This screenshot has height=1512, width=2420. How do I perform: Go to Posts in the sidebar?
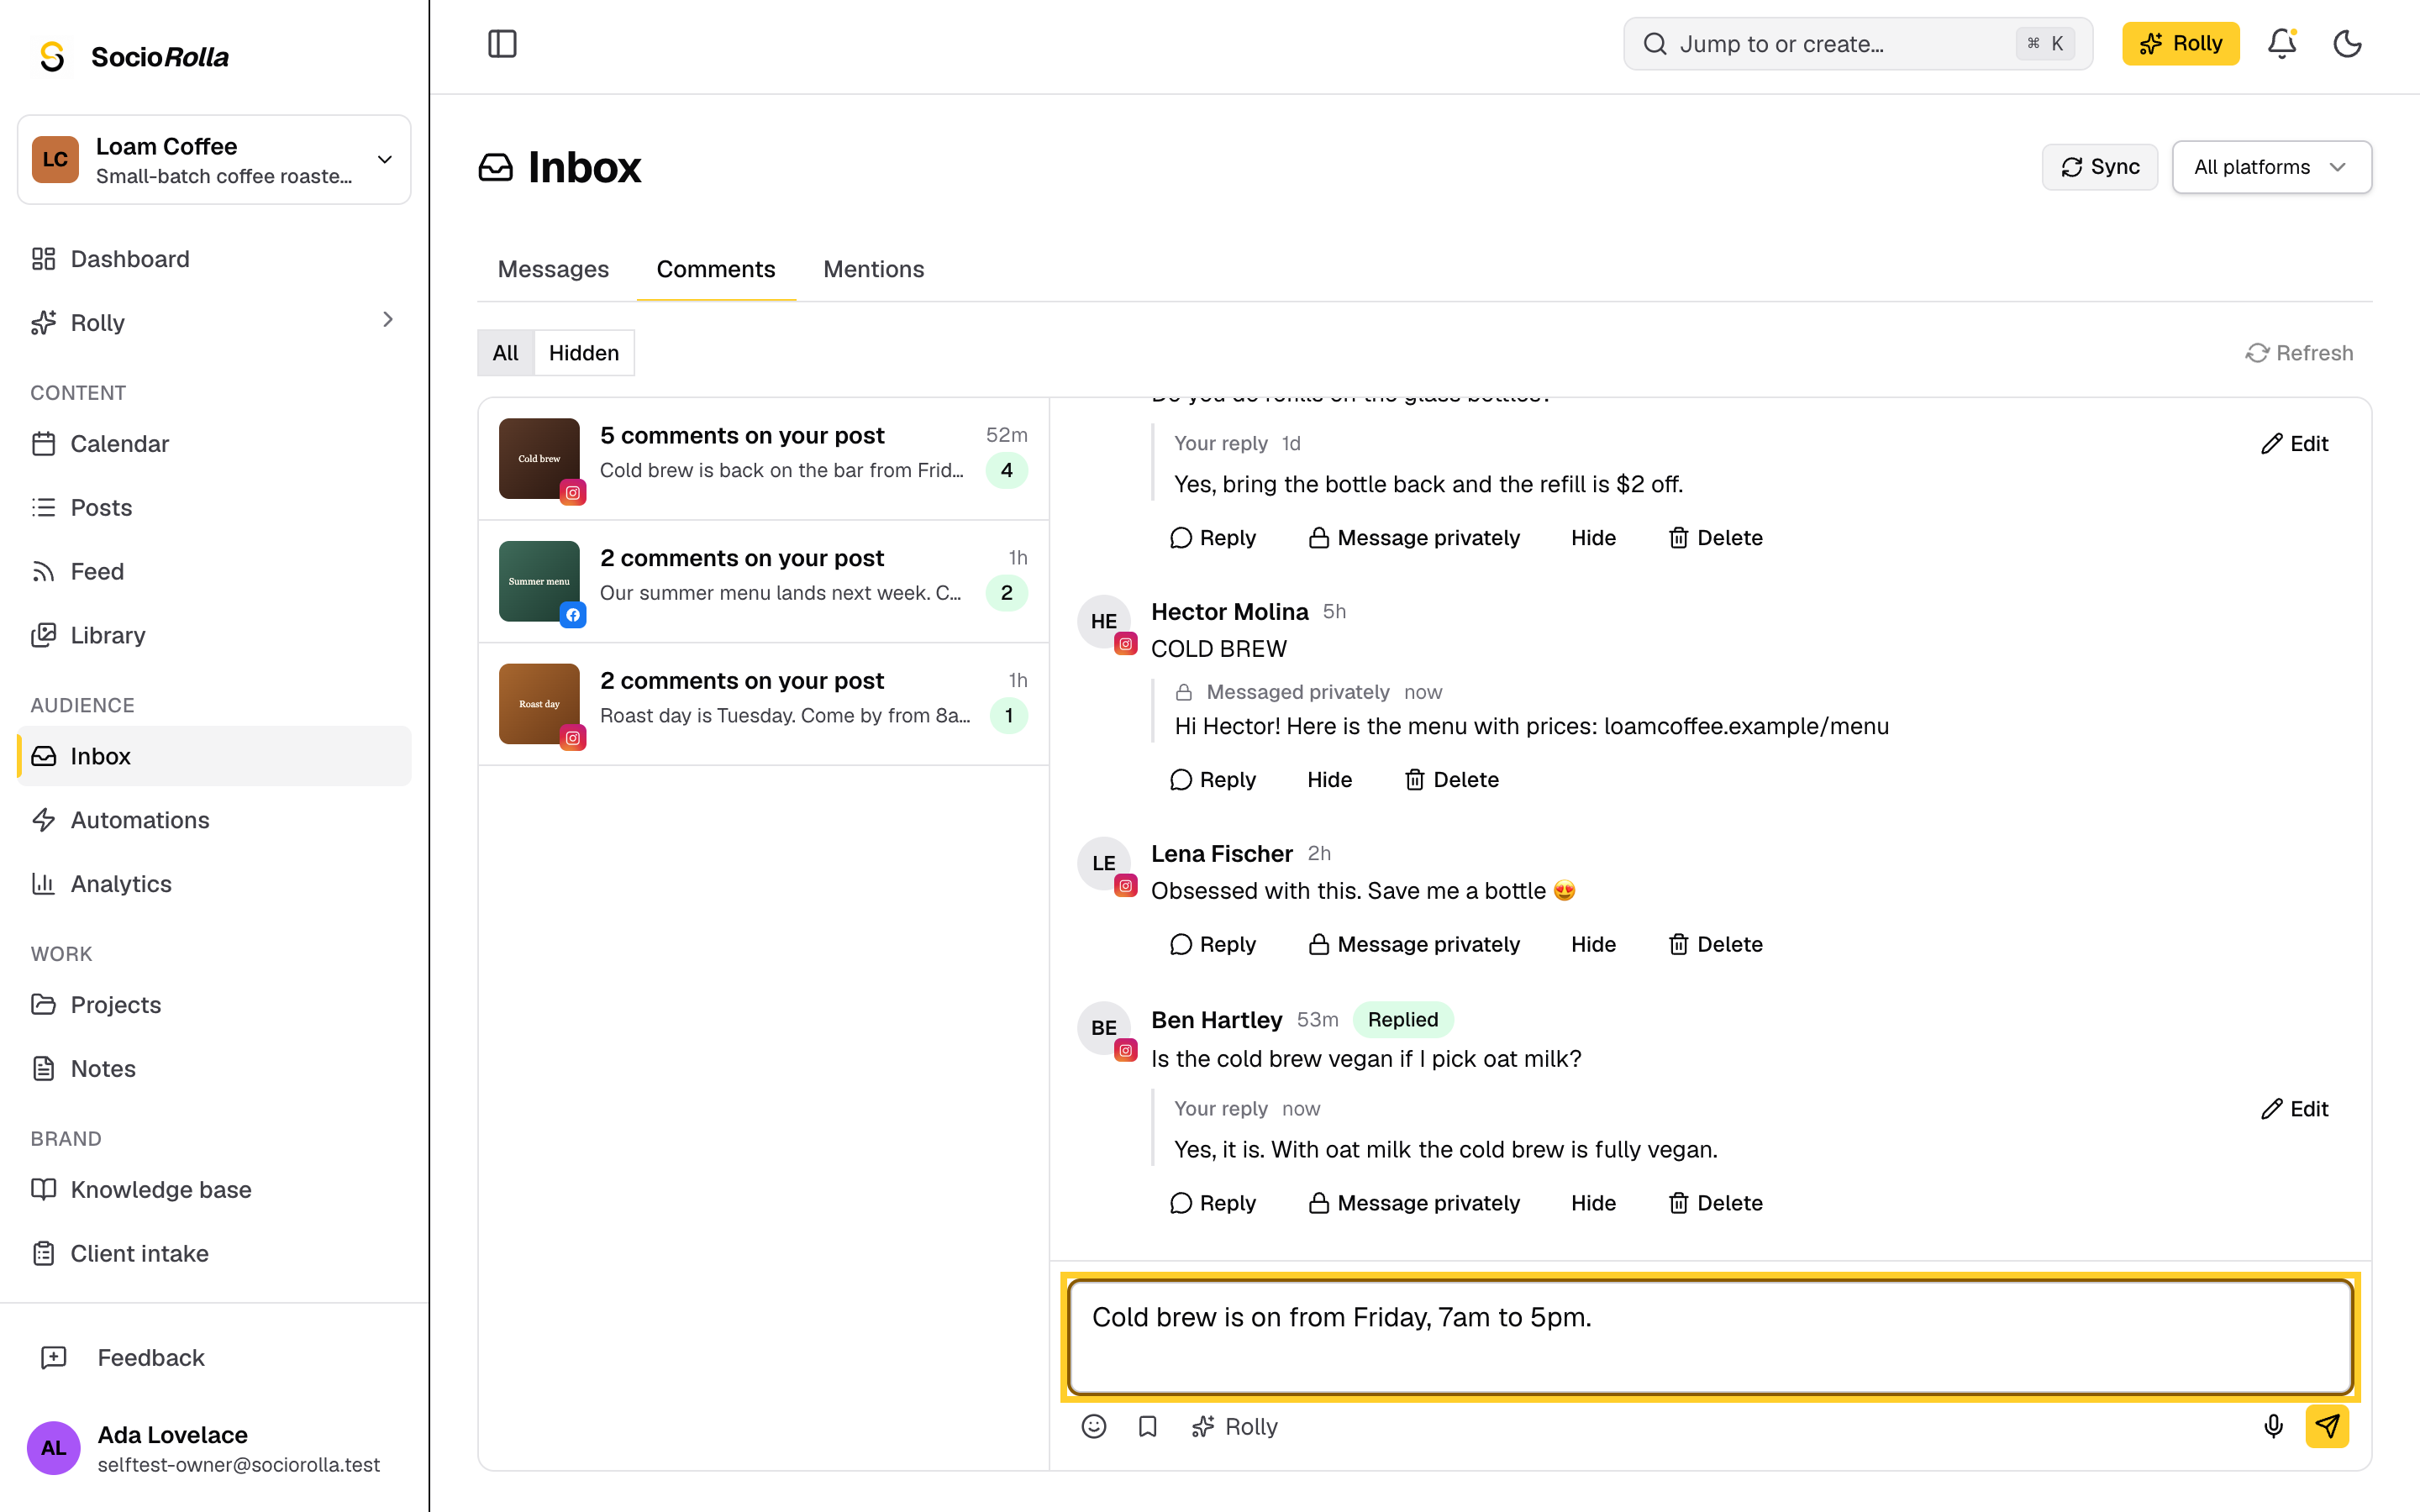[x=214, y=508]
